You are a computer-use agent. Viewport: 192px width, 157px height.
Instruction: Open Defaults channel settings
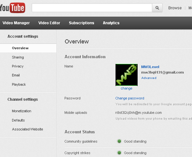pos(18,120)
